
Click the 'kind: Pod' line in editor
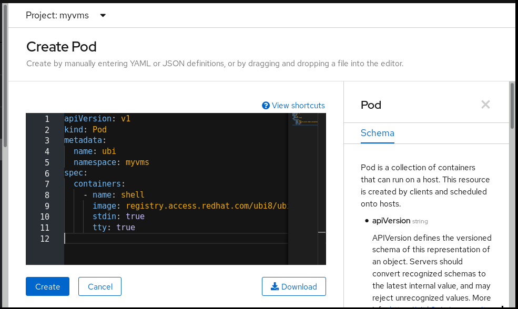click(x=86, y=130)
